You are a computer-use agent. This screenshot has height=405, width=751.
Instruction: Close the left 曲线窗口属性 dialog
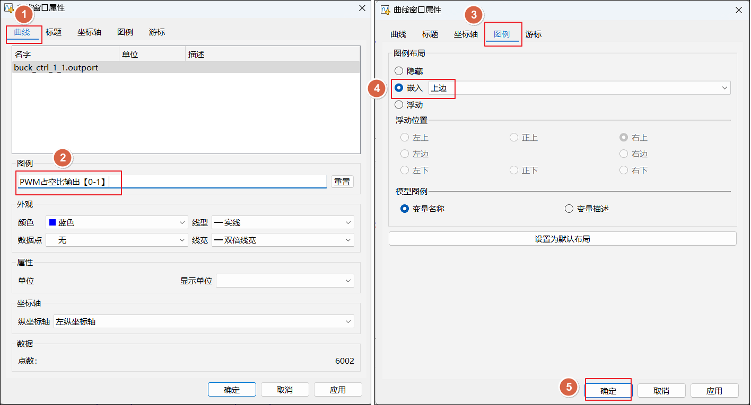coord(362,8)
